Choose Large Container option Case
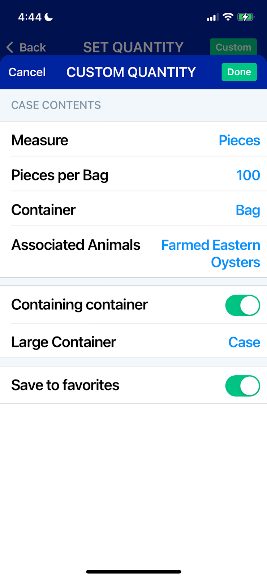The height and width of the screenshot is (579, 267). (244, 342)
